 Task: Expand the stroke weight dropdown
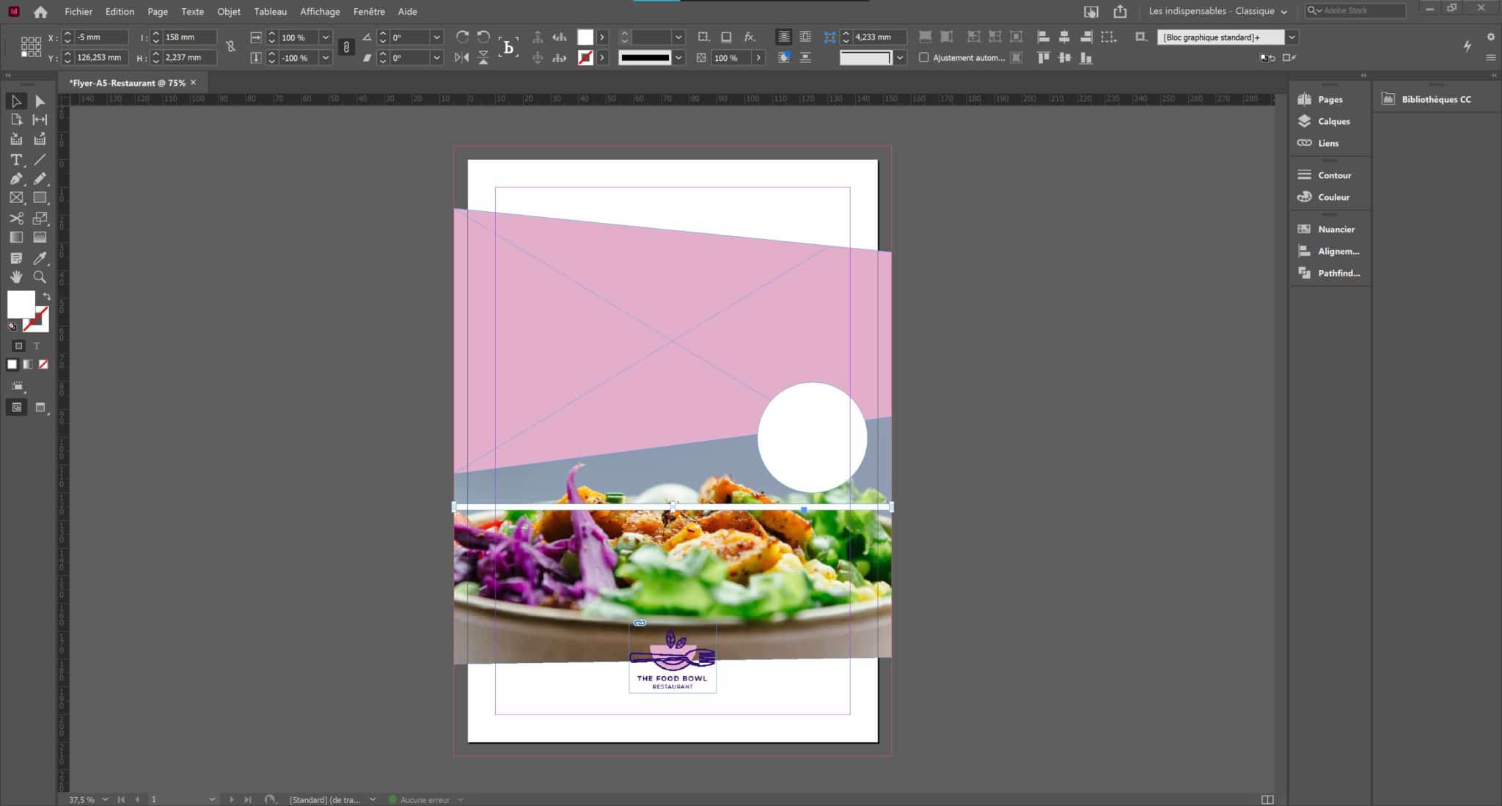click(679, 56)
